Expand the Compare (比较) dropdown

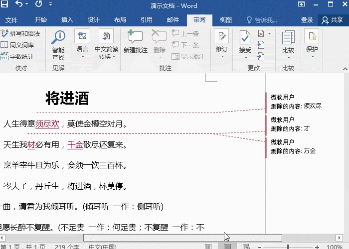288,56
